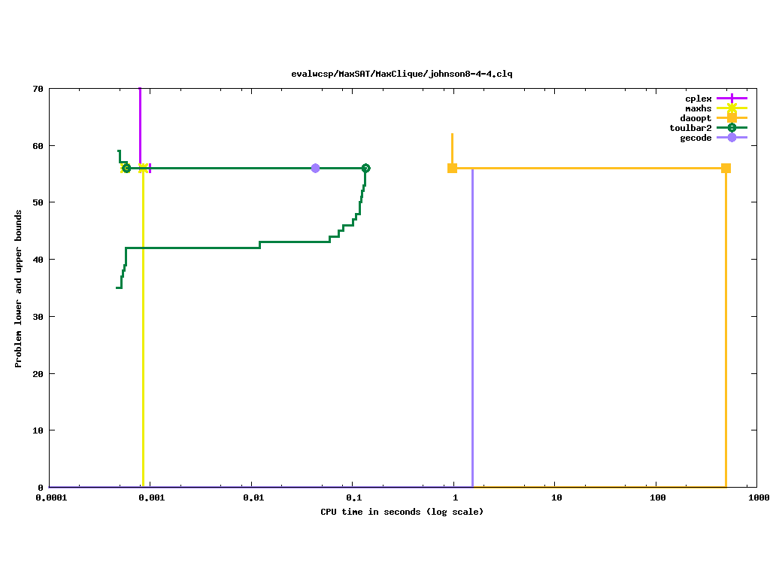Click the chart title johnson8-4-4.clq
This screenshot has width=770, height=578.
click(402, 74)
